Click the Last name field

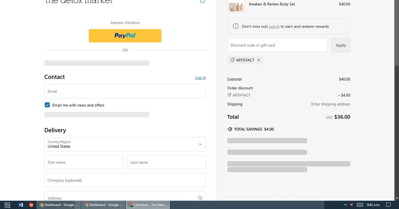tap(167, 162)
